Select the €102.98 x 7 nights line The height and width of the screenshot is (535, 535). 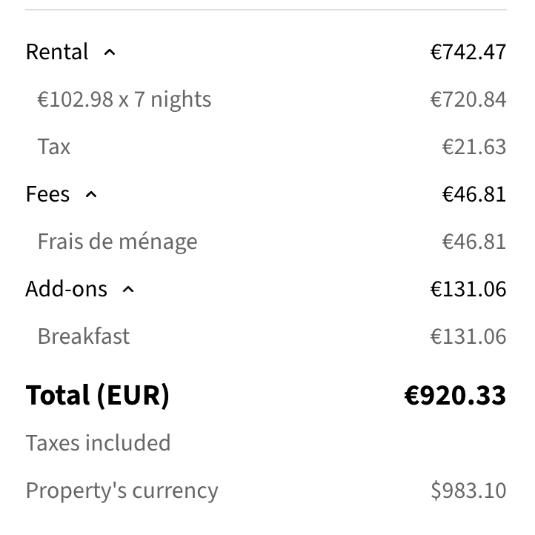click(x=124, y=99)
